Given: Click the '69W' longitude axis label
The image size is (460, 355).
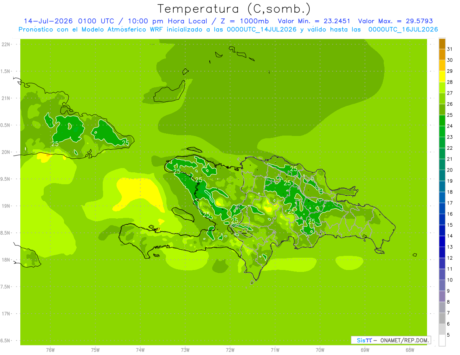Looking at the screenshot, I should (x=365, y=350).
